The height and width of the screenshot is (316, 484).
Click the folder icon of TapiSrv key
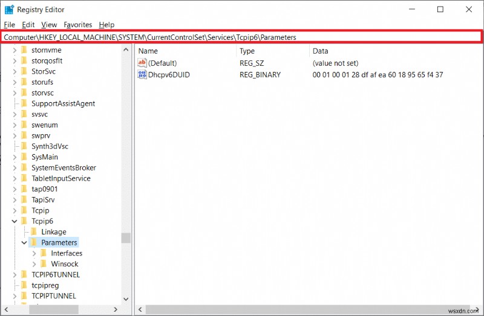pos(24,199)
